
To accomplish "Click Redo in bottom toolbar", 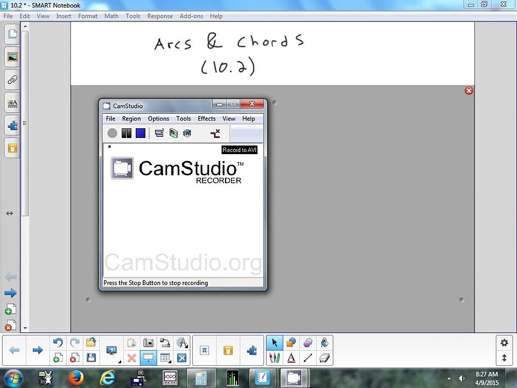I will (x=75, y=343).
